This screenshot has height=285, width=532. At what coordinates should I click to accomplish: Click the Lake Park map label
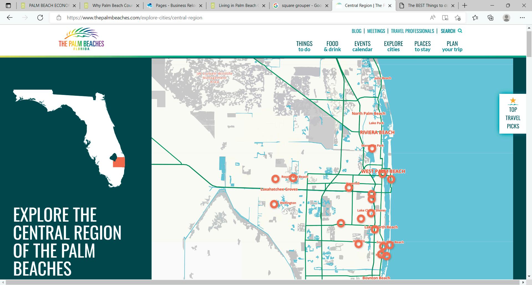click(376, 123)
